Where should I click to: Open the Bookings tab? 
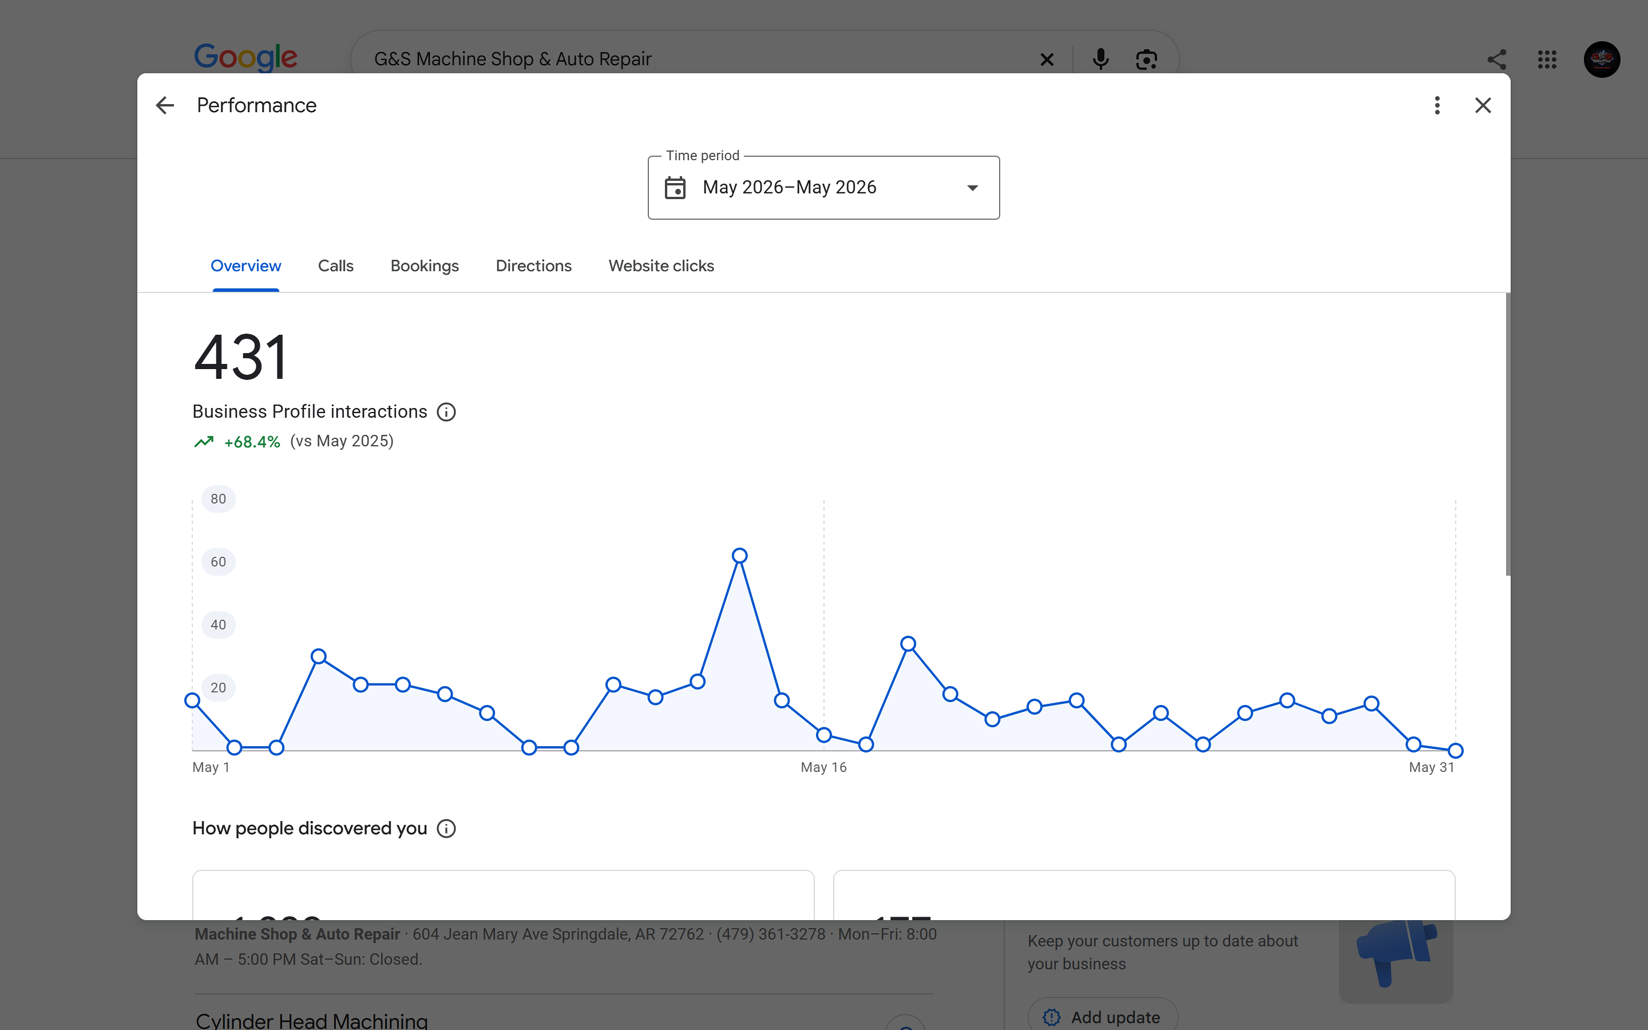[424, 266]
